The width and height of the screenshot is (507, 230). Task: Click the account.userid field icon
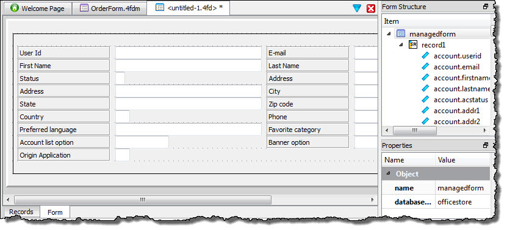click(x=425, y=55)
